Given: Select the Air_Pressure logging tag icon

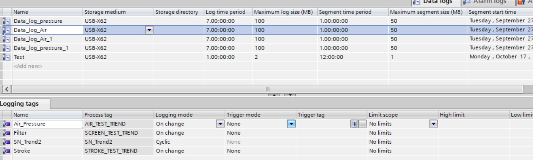Looking at the screenshot, I should [6, 124].
